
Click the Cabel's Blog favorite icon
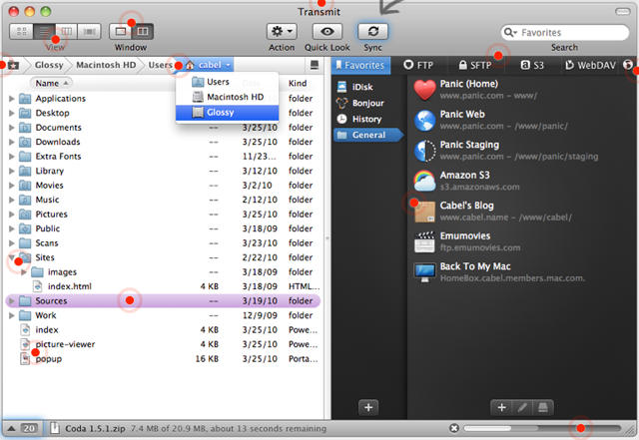424,211
